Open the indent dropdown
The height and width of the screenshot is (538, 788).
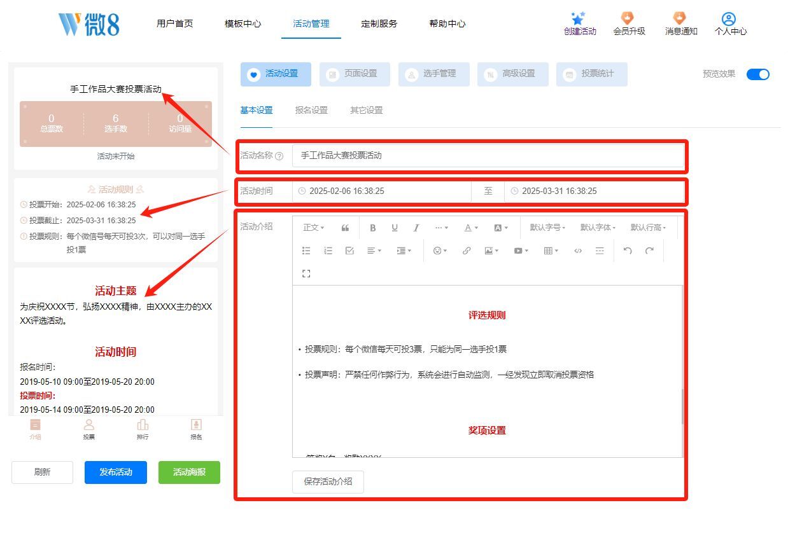pyautogui.click(x=404, y=251)
